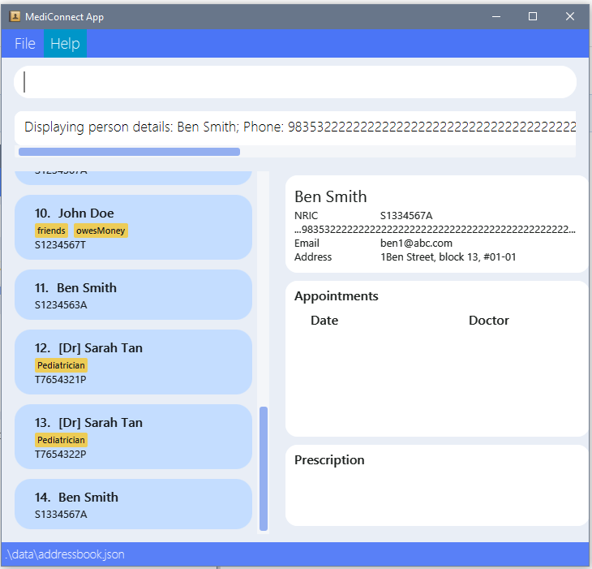592x569 pixels.
Task: Select the 10. John Doe card
Action: pyautogui.click(x=133, y=227)
